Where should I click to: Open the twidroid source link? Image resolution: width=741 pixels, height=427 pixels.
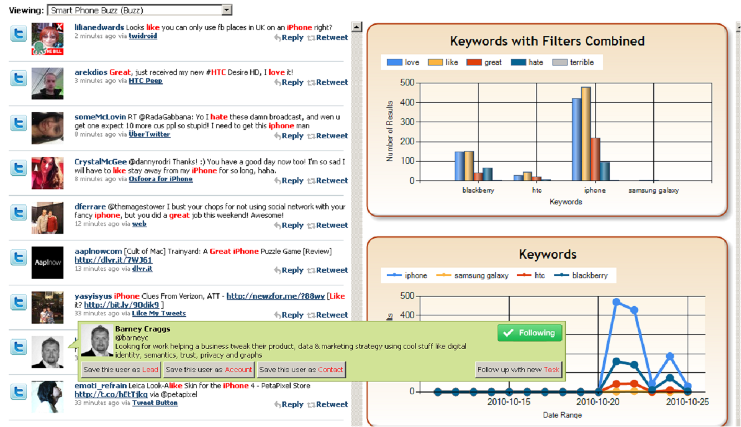tap(143, 36)
